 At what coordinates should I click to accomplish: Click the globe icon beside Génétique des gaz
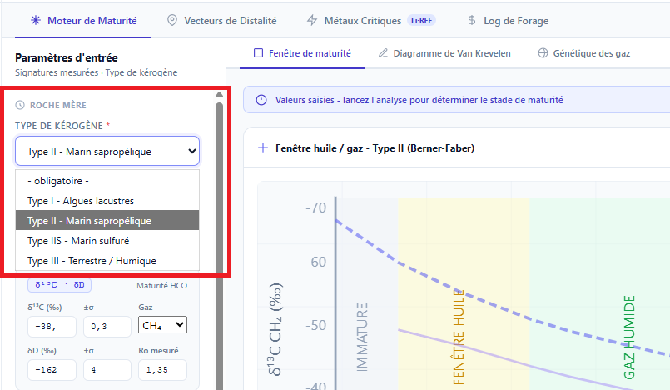click(x=543, y=53)
